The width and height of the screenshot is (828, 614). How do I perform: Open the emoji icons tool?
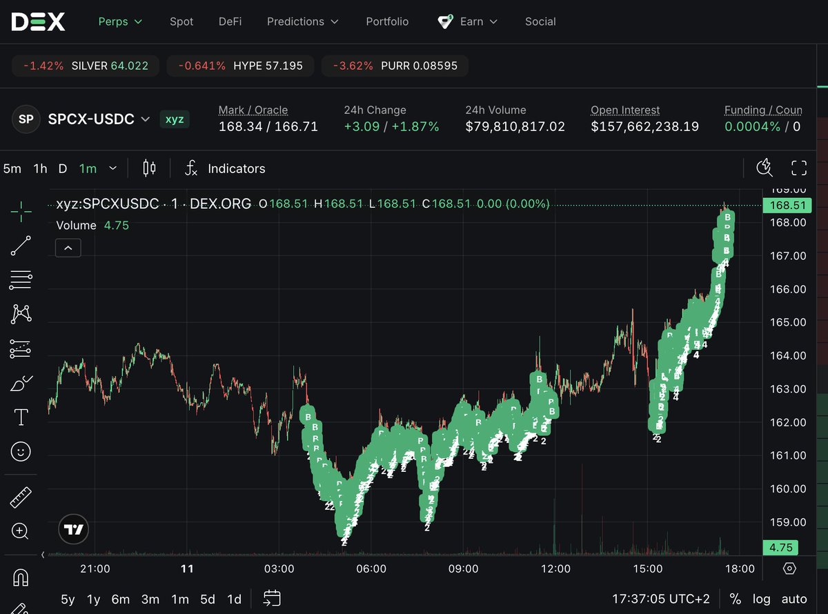21,452
